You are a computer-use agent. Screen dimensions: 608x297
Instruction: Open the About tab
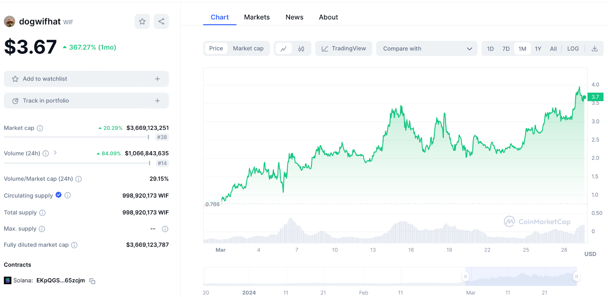coord(328,17)
